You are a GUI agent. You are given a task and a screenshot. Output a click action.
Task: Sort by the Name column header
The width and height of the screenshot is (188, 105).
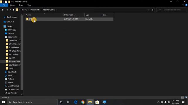point(44,15)
